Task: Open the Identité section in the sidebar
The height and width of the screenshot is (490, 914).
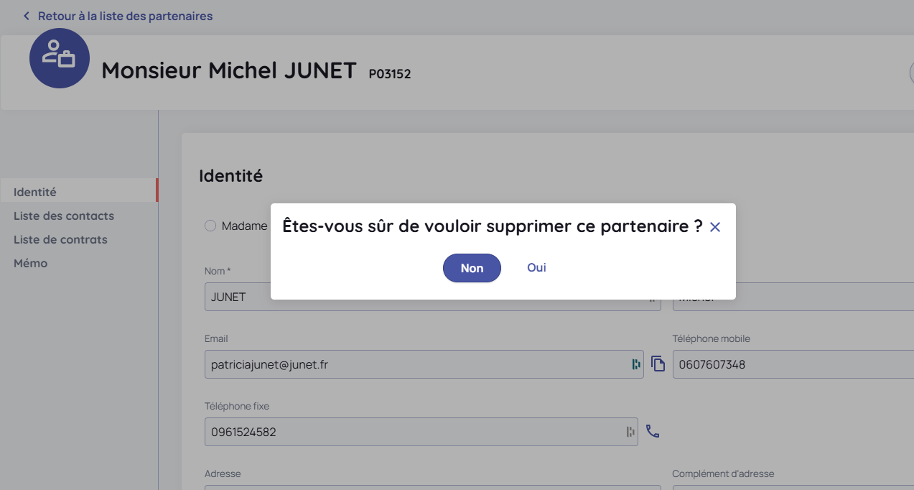Action: click(35, 192)
